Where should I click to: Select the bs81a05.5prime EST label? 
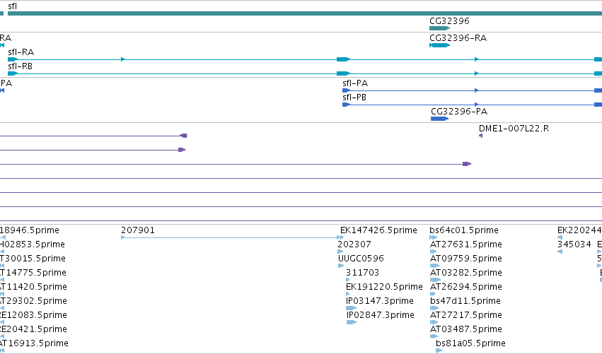pos(470,343)
